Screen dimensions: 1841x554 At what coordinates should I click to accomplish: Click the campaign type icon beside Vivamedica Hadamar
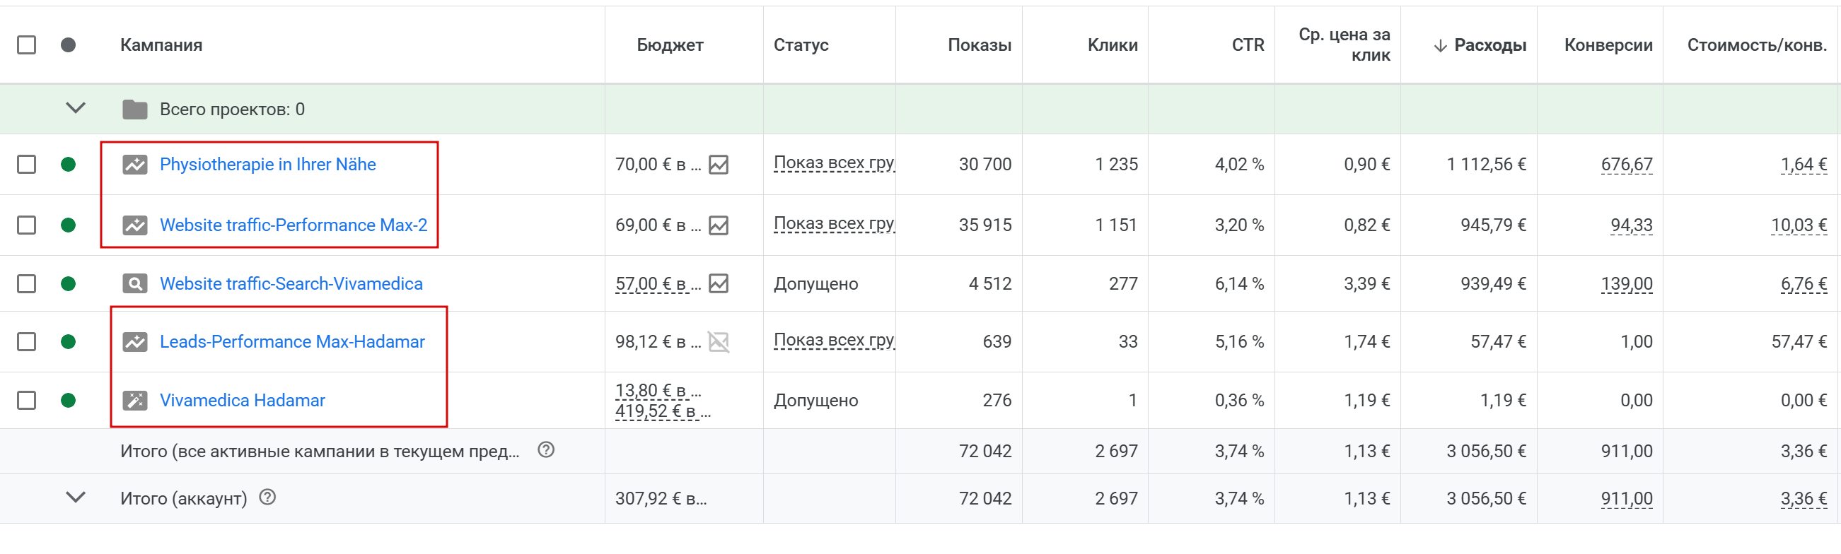tap(134, 401)
